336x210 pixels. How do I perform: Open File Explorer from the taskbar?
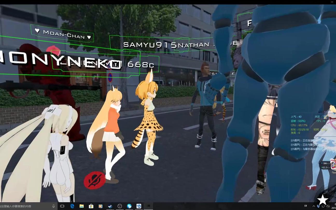click(x=82, y=206)
